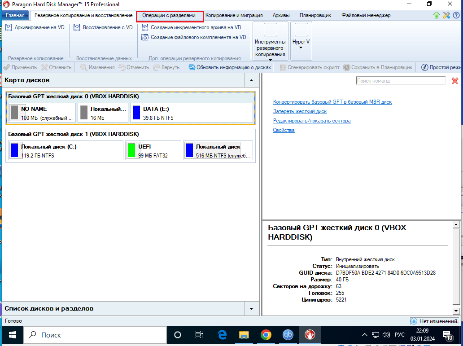
Task: Open File Explorer from taskbar
Action: point(244,335)
